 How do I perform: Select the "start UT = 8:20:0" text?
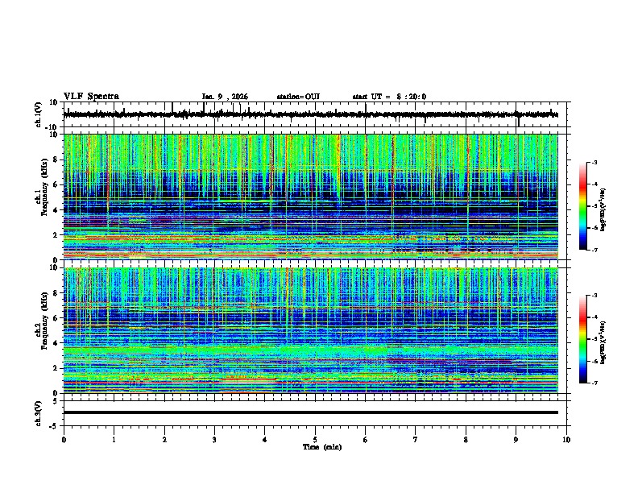point(389,97)
